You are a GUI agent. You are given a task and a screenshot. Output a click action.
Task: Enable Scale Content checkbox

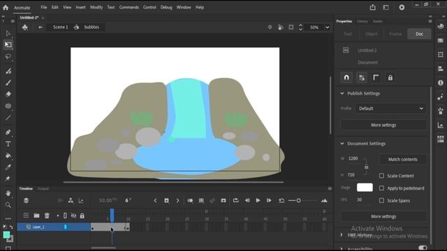pos(381,176)
